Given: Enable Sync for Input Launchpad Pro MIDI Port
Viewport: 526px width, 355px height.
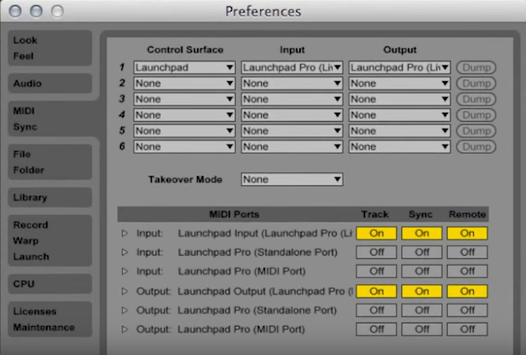Looking at the screenshot, I should tap(421, 271).
